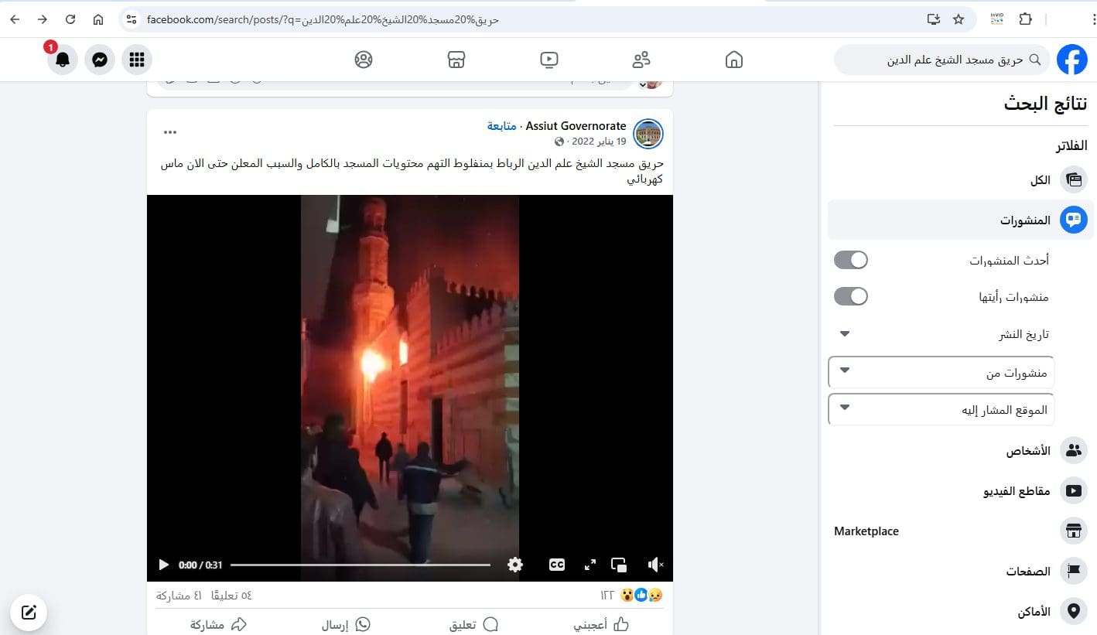Open the Facebook home logo
Viewport: 1097px width, 635px height.
click(1071, 60)
